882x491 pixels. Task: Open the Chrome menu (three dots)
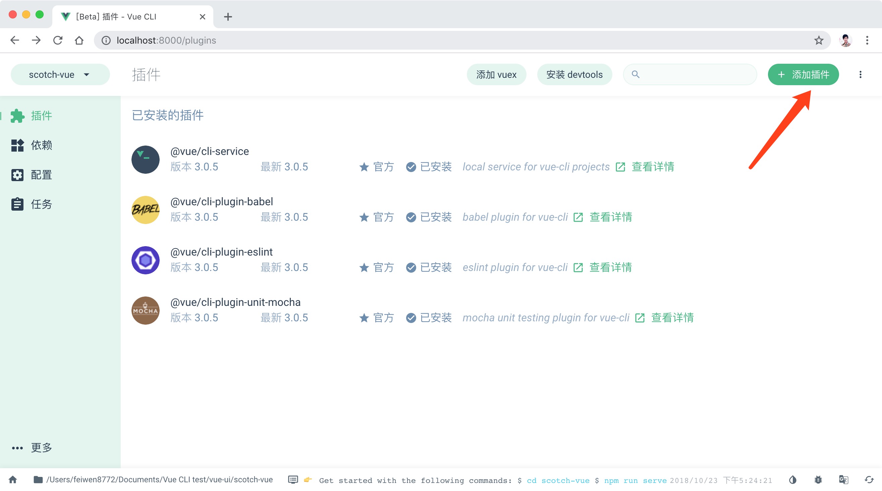(x=867, y=40)
